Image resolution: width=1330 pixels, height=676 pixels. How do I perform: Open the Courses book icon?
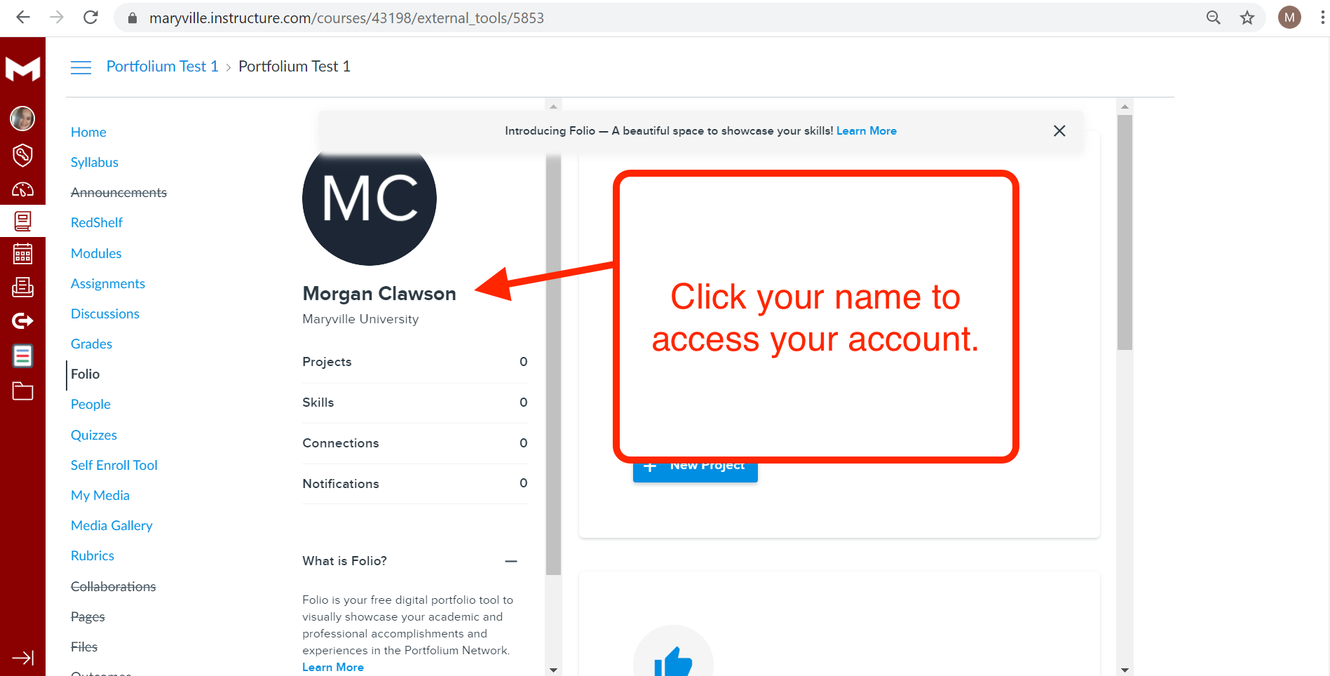click(22, 222)
